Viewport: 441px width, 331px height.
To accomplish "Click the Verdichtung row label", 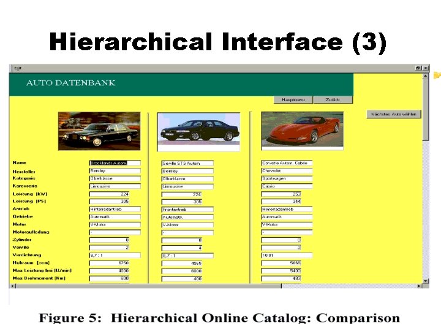I will [x=27, y=255].
